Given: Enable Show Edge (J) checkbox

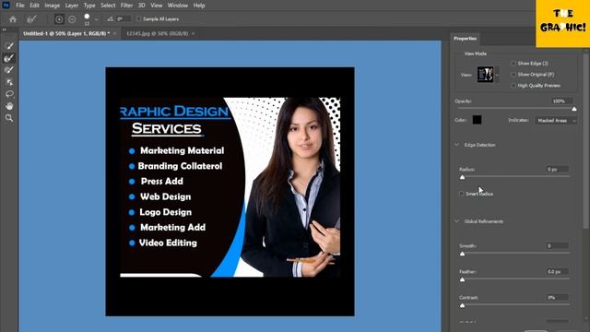Looking at the screenshot, I should [513, 64].
